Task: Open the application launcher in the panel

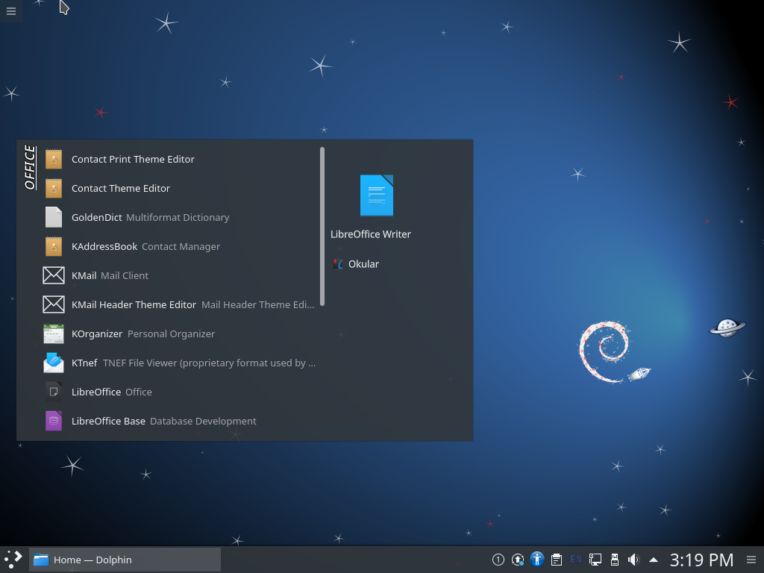Action: [13, 560]
